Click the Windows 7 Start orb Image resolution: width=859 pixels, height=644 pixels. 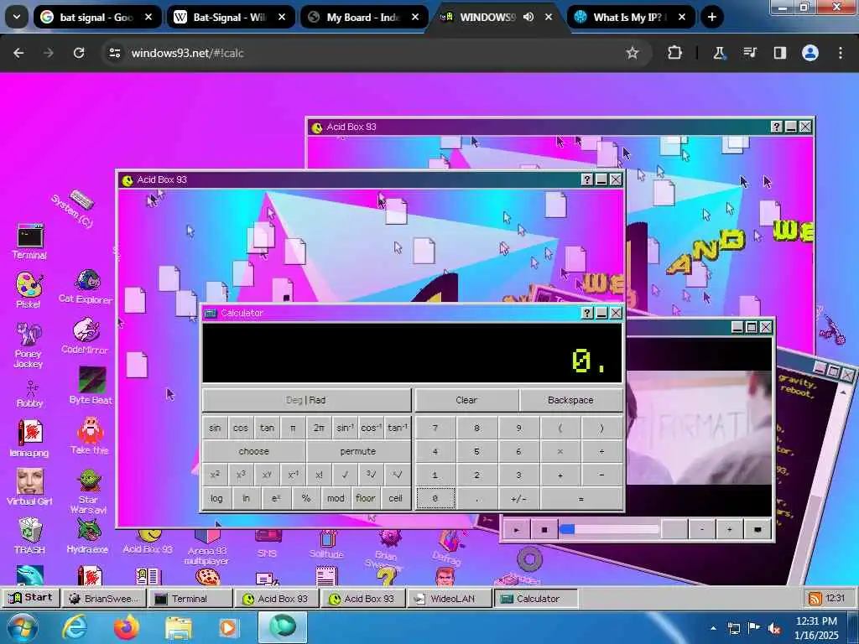tap(22, 627)
